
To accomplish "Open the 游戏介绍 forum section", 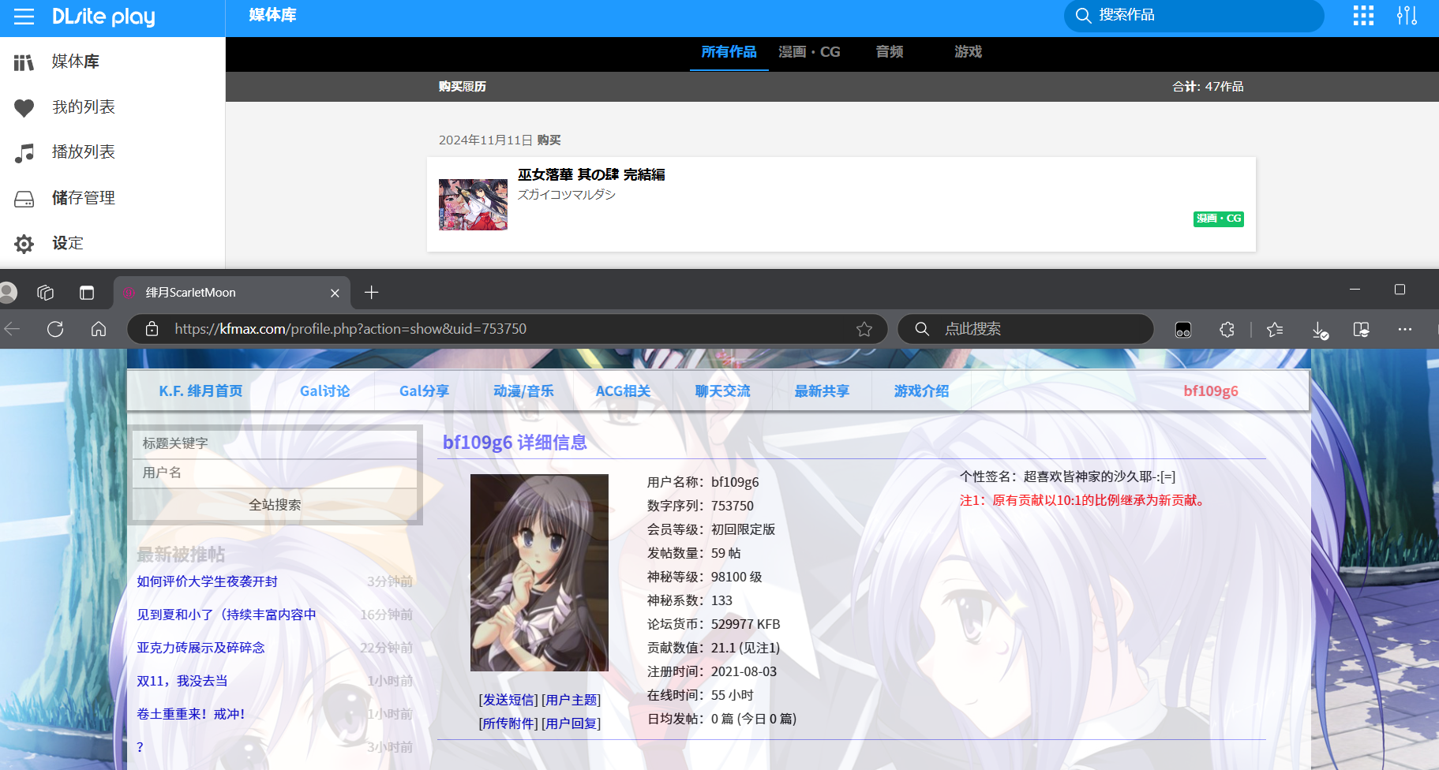I will [x=921, y=391].
